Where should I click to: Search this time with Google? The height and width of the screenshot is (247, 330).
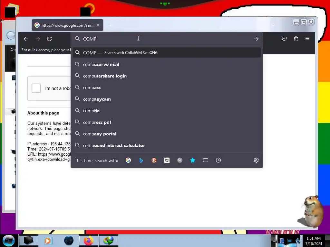click(128, 160)
